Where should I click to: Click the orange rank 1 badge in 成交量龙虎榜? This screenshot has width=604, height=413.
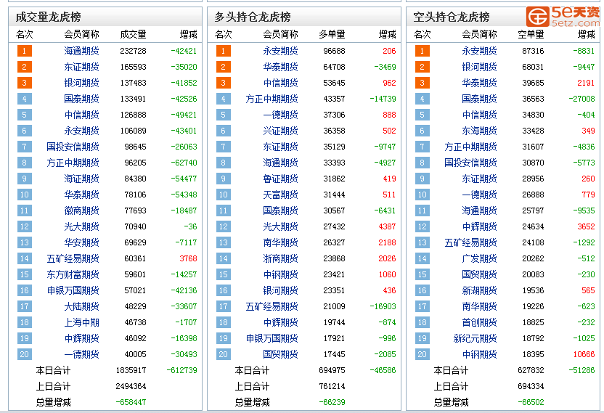point(24,51)
